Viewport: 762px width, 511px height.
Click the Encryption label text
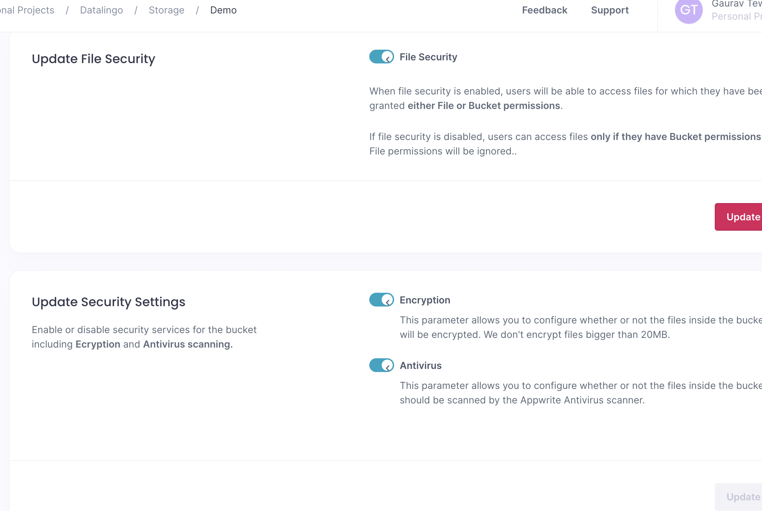(x=425, y=300)
